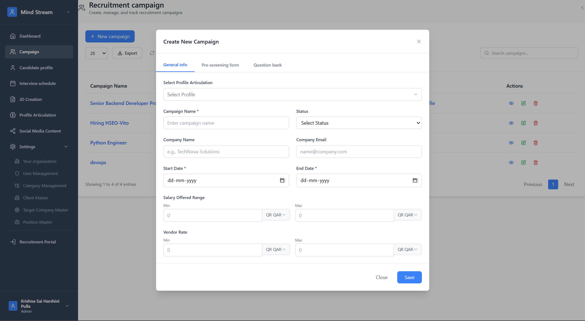Click the refresh icon beside Export

coord(152,53)
